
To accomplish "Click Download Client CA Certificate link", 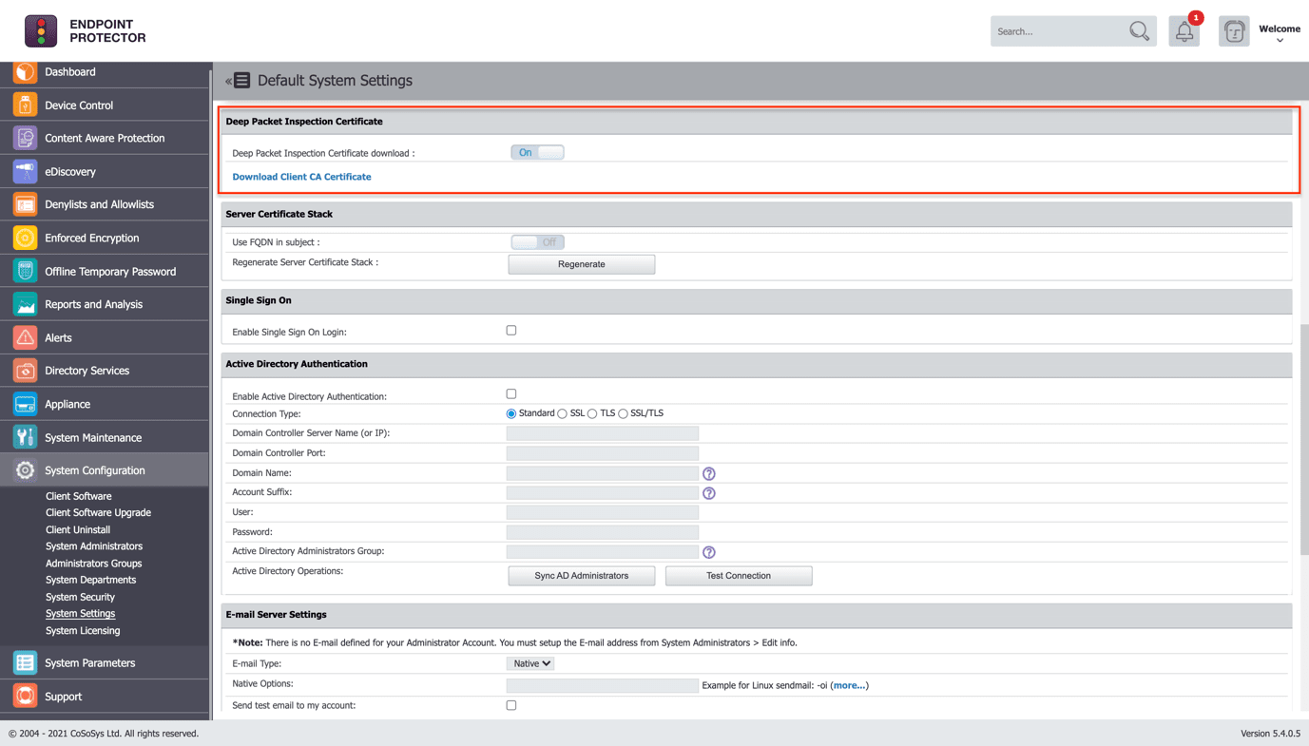I will [301, 177].
